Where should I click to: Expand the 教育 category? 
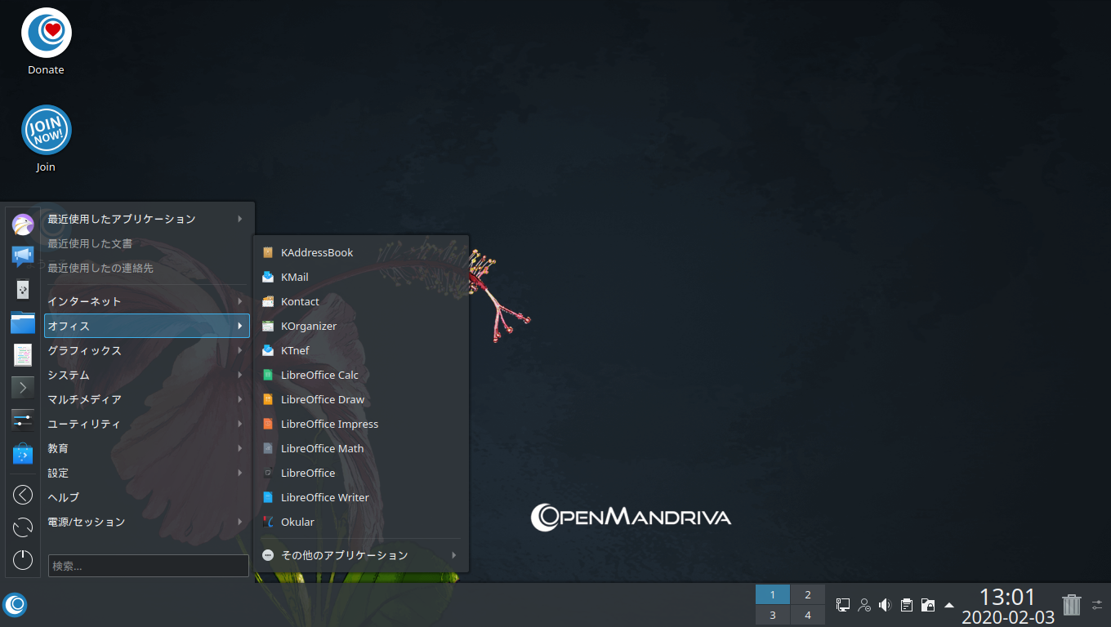(147, 448)
